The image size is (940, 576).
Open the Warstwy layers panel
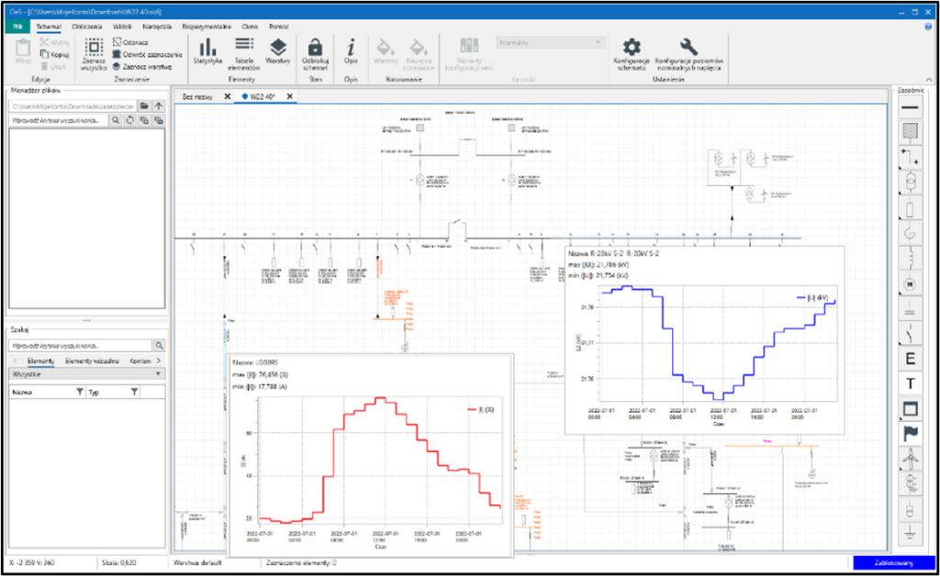click(277, 51)
